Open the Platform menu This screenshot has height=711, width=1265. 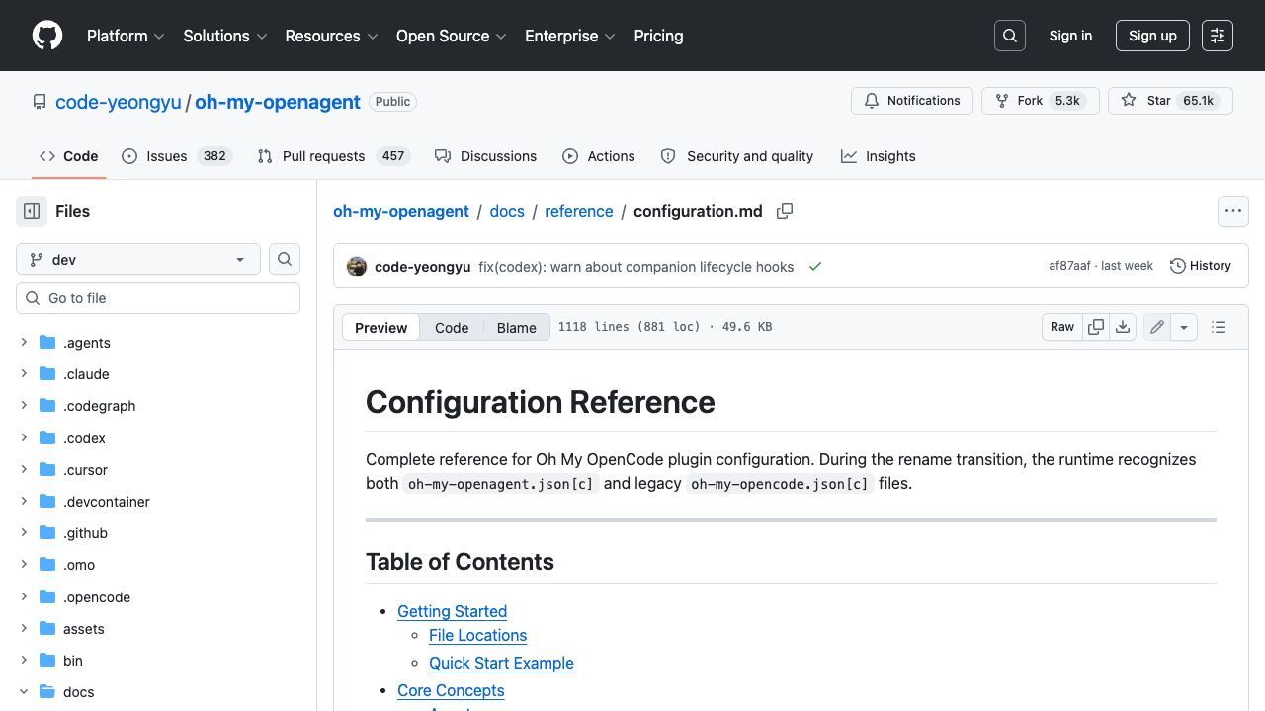click(x=126, y=36)
